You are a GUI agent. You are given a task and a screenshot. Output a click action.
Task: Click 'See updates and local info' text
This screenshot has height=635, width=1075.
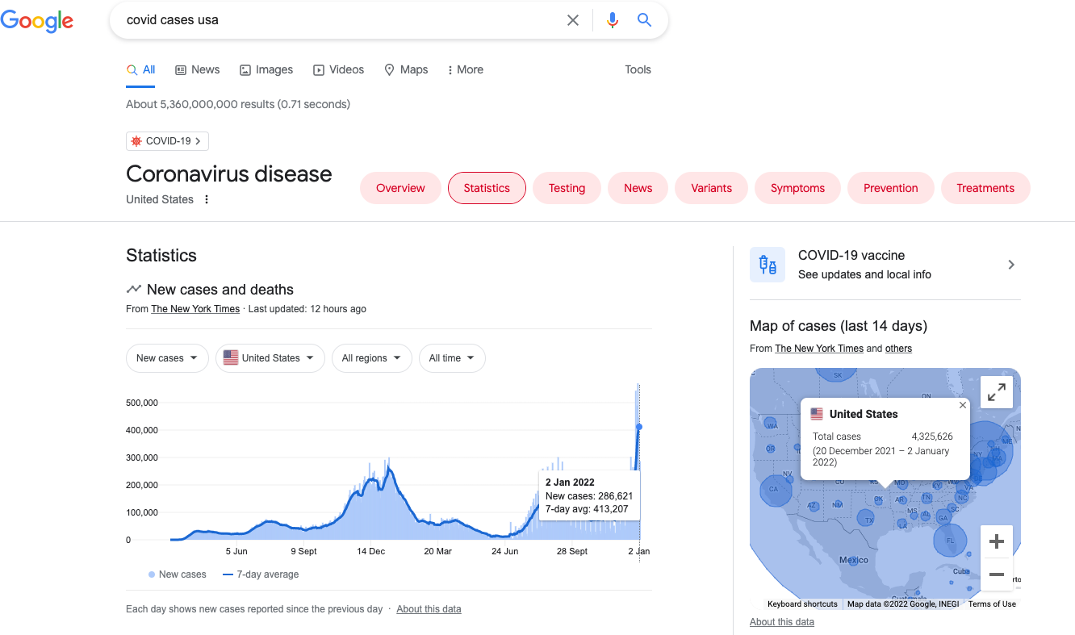tap(864, 274)
